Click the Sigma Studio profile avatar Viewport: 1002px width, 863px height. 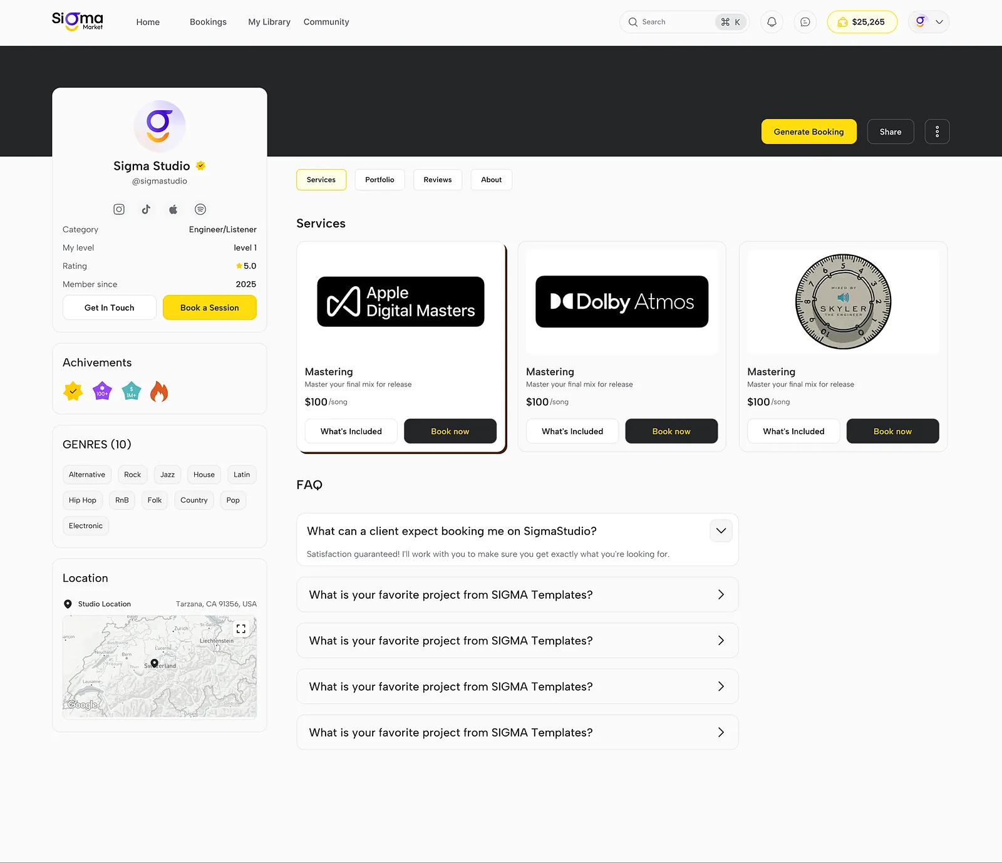click(x=160, y=126)
